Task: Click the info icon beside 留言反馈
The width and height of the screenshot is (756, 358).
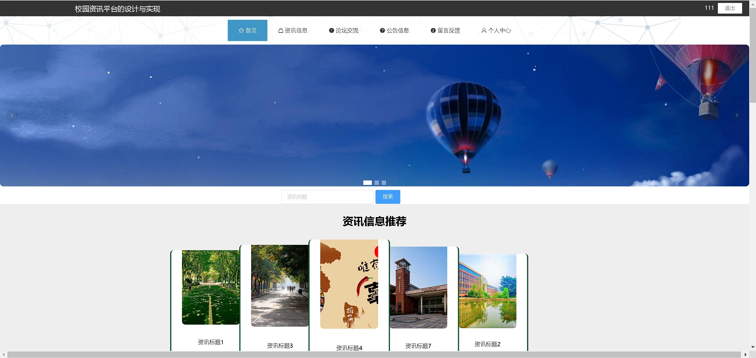Action: pos(433,30)
